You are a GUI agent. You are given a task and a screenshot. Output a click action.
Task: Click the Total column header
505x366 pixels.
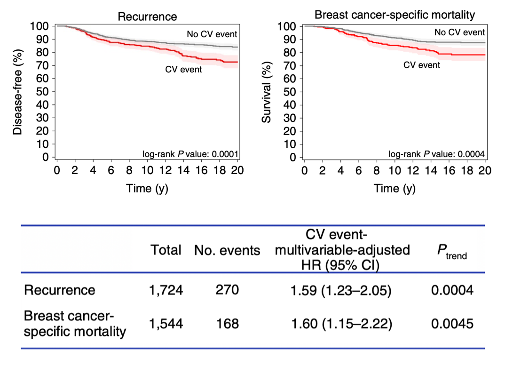click(166, 250)
